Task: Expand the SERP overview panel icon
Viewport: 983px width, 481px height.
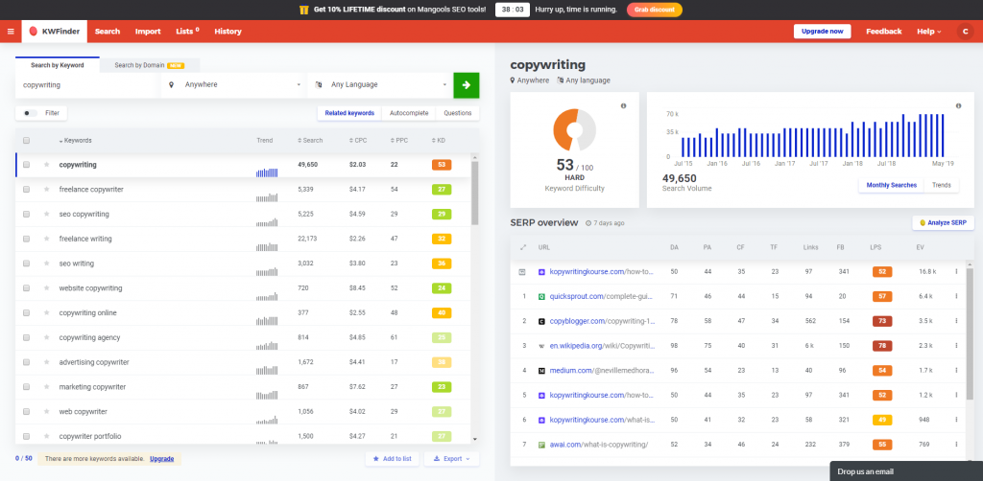Action: pos(523,247)
